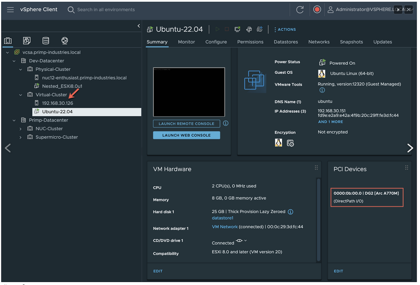Select Supermicro-Cluster in the inventory tree

coord(57,137)
